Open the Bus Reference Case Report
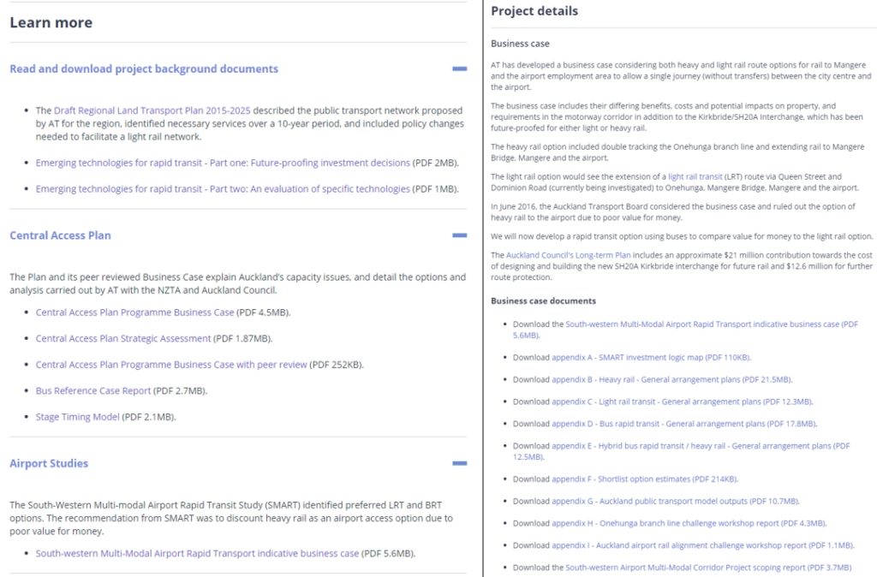This screenshot has height=577, width=877. point(93,391)
